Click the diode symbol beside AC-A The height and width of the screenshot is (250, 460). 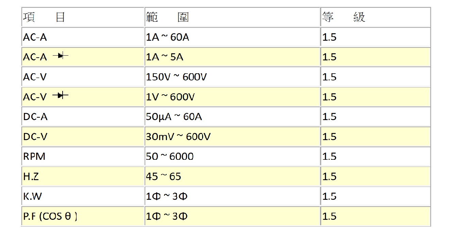coord(61,56)
